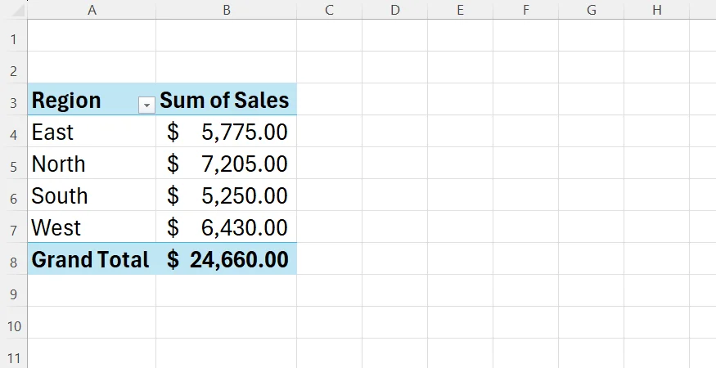This screenshot has height=368, width=716.
Task: Select column D header
Action: [x=395, y=10]
